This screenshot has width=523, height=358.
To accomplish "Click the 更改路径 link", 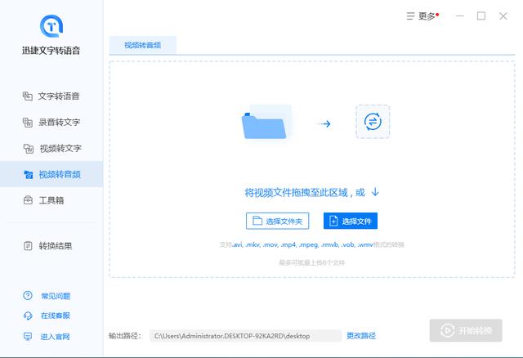I will click(x=361, y=336).
